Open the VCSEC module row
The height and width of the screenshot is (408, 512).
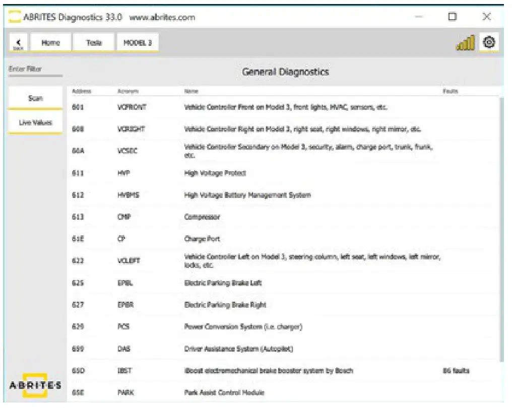[x=283, y=151]
